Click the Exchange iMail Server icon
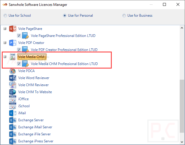The width and height of the screenshot is (185, 145). click(x=13, y=127)
